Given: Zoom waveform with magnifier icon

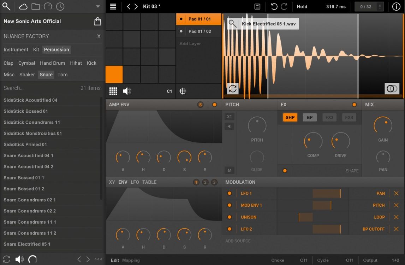Looking at the screenshot, I should [x=232, y=24].
